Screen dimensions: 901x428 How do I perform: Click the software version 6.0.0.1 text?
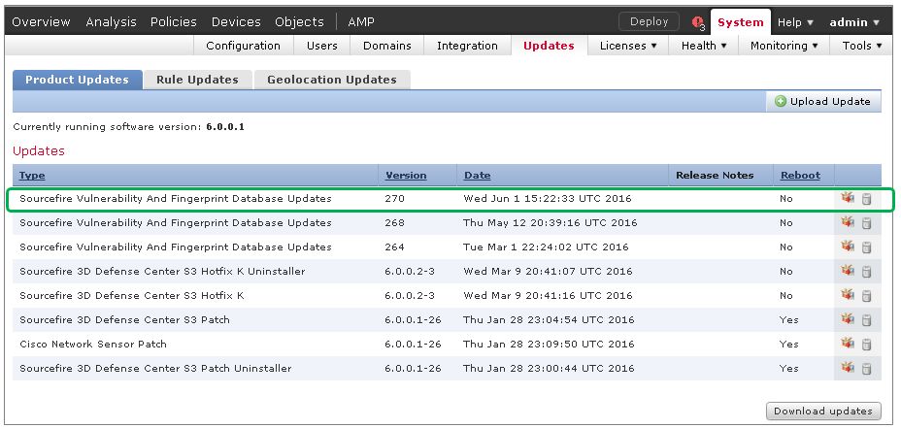[225, 126]
